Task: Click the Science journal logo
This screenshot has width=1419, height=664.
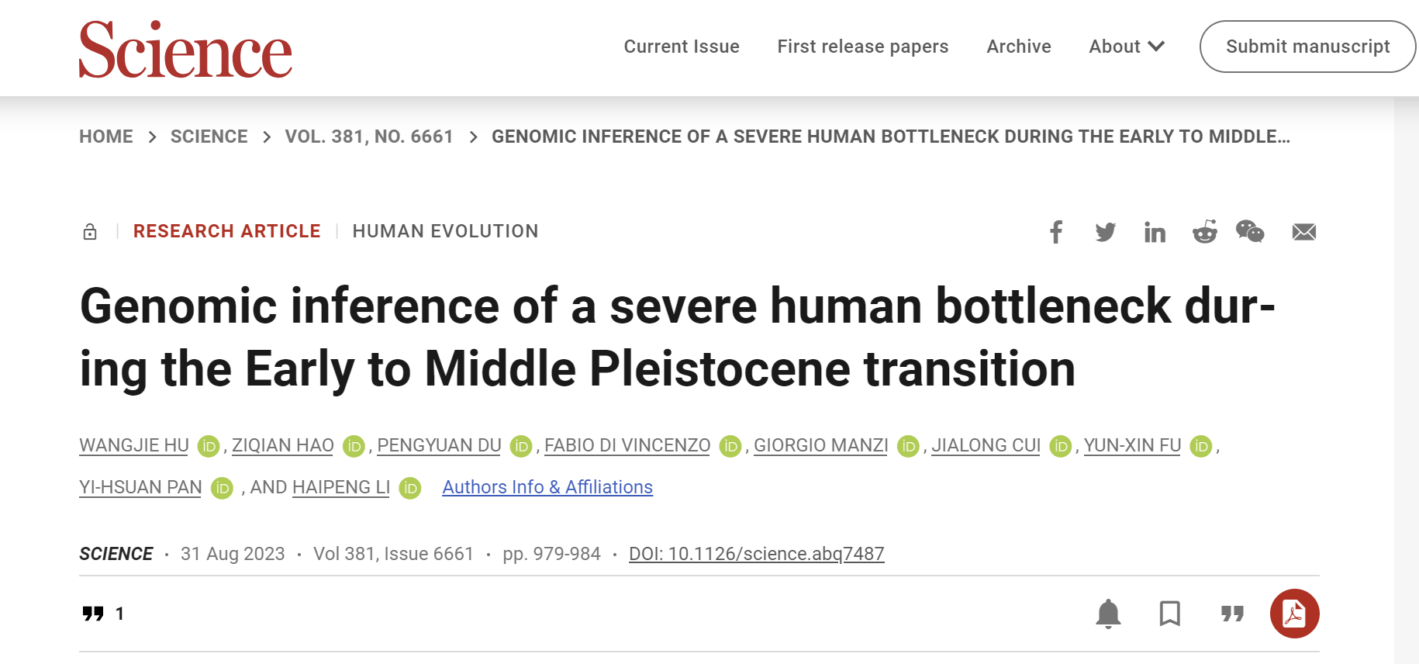Action: pyautogui.click(x=185, y=50)
